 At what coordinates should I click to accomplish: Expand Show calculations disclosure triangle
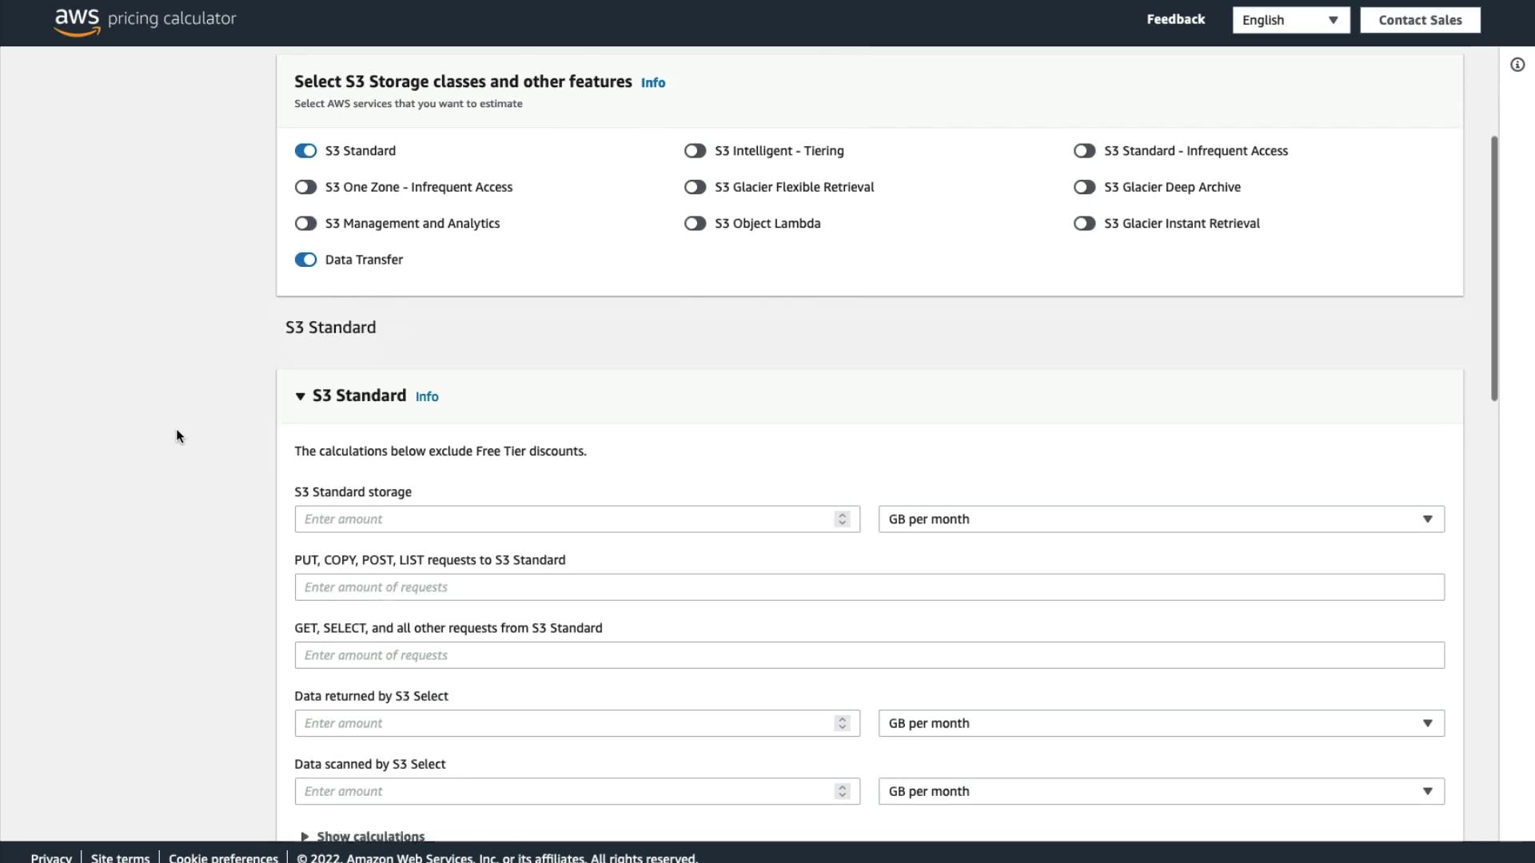point(305,836)
